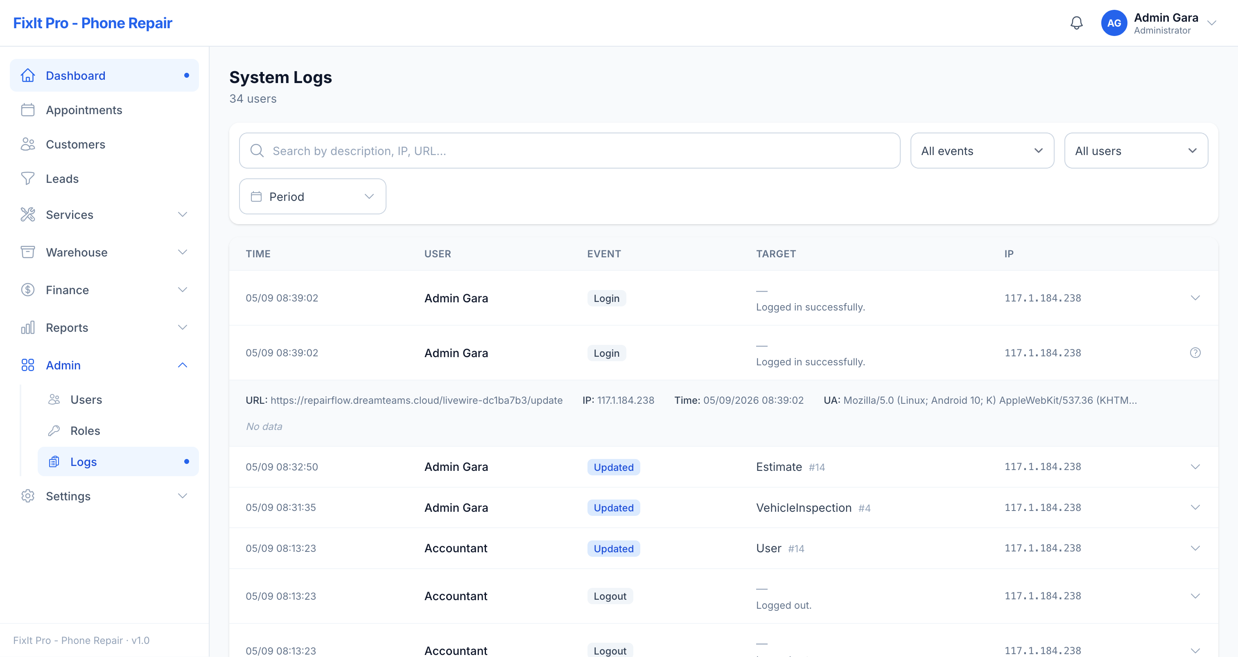
Task: Expand the VehicleInspection #4 log row
Action: (1195, 507)
